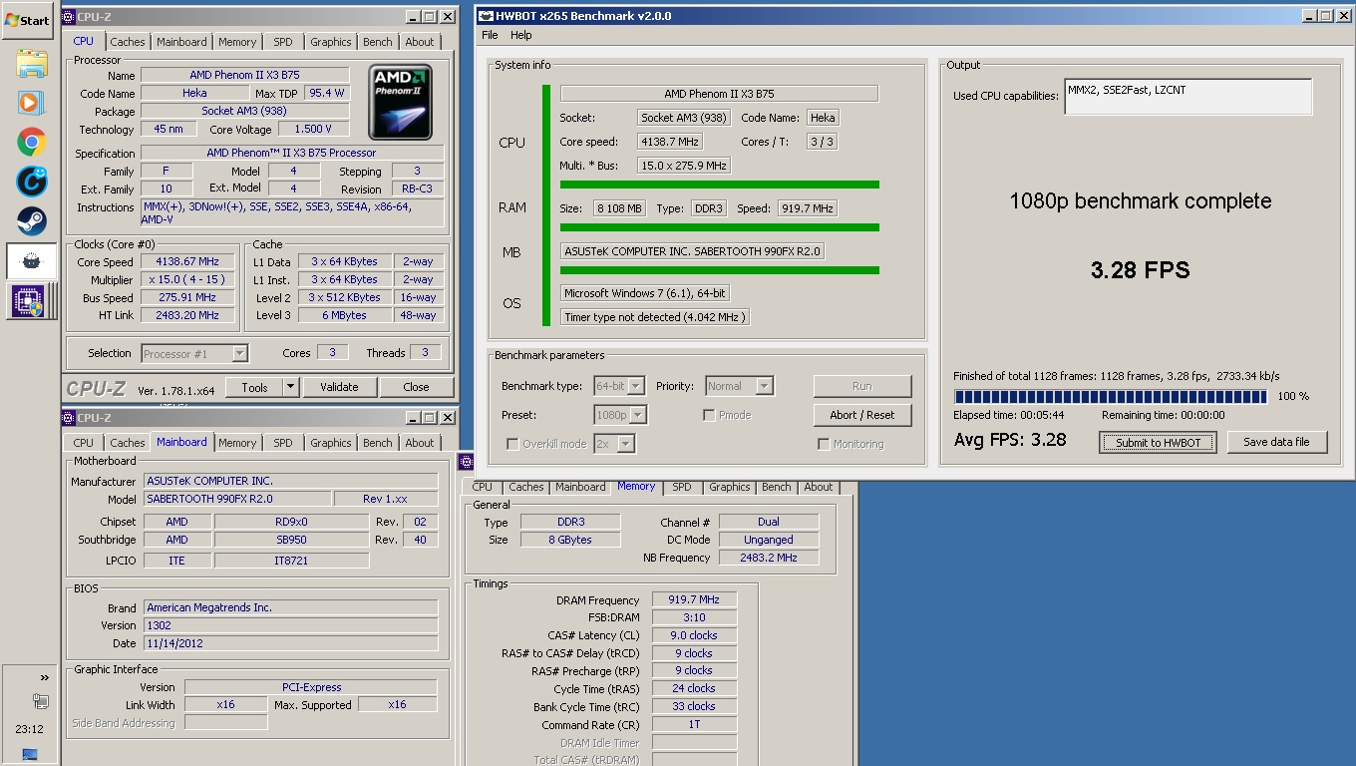Click the Multiplier x 15.0 ( 4 - 15 ) value
The width and height of the screenshot is (1356, 766).
[x=189, y=280]
